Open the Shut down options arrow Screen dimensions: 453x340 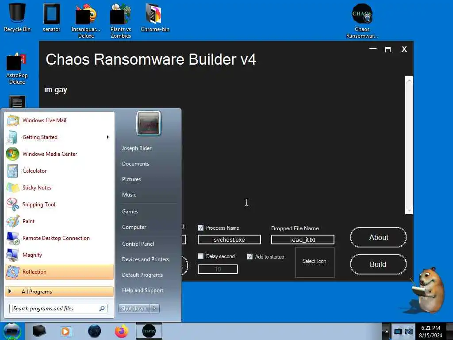coord(154,309)
